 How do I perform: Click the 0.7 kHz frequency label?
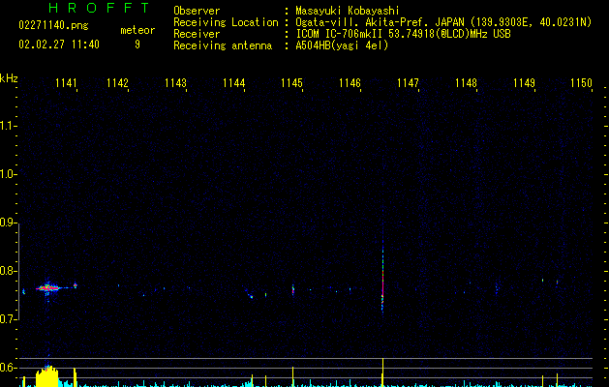[7, 319]
